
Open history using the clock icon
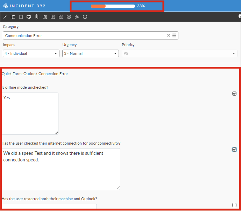tap(85, 17)
